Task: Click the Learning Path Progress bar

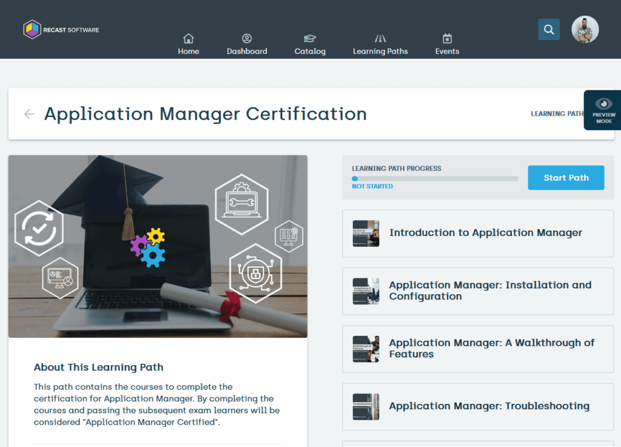Action: [x=434, y=178]
